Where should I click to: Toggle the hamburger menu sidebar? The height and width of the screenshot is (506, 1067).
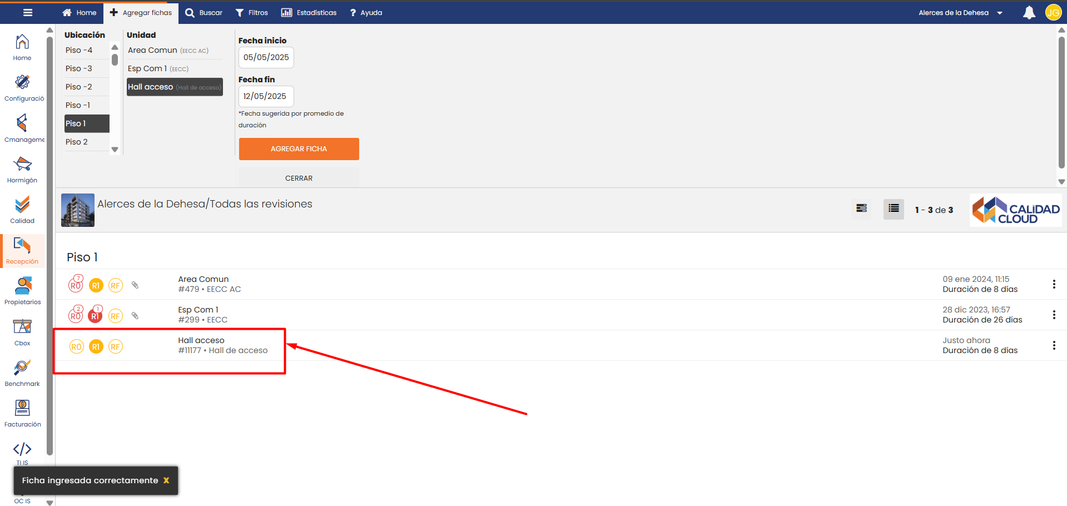28,13
